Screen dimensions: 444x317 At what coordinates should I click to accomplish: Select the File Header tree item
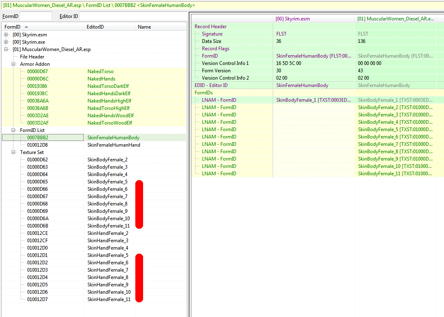coord(32,57)
